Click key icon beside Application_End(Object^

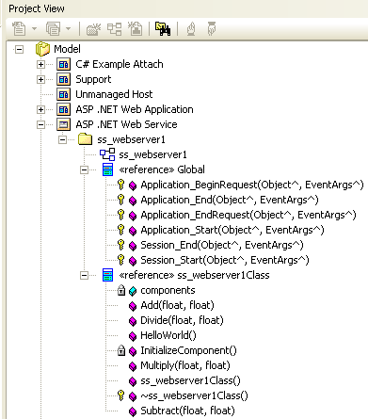[x=120, y=200]
